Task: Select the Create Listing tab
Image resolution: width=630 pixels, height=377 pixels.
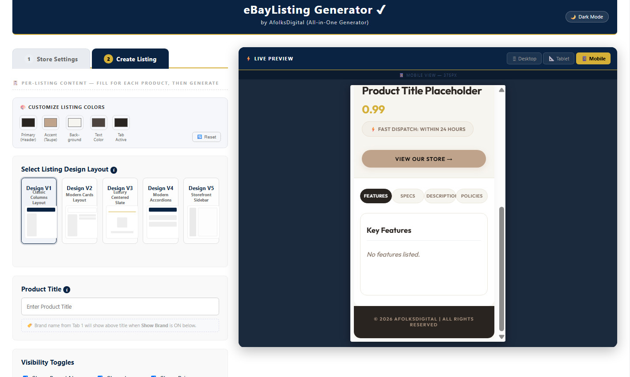Action: click(x=130, y=59)
